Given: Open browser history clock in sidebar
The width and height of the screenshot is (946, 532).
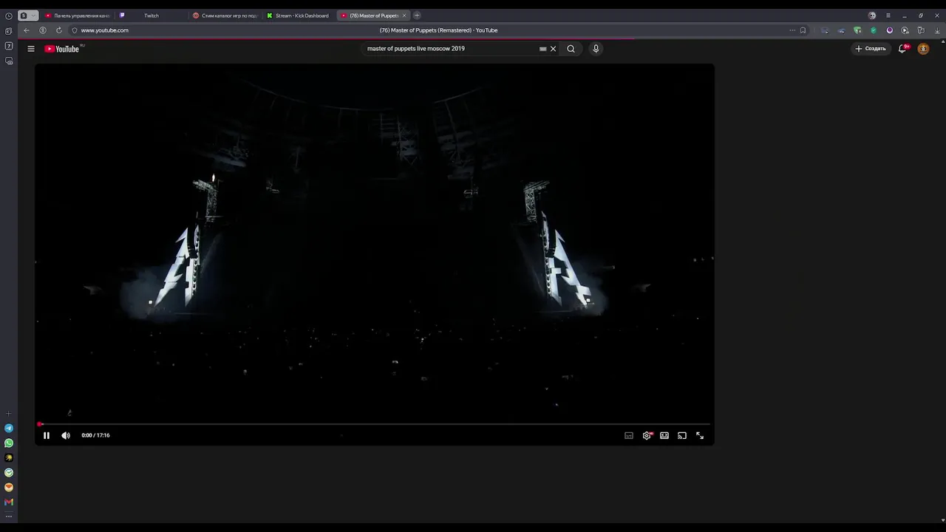Looking at the screenshot, I should [x=9, y=16].
